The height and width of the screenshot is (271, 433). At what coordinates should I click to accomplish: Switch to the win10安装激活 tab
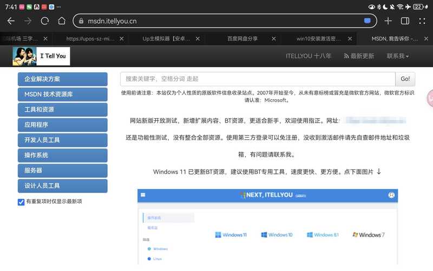[x=318, y=38]
